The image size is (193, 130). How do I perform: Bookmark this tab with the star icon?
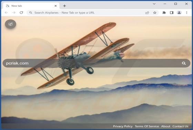tap(155, 12)
